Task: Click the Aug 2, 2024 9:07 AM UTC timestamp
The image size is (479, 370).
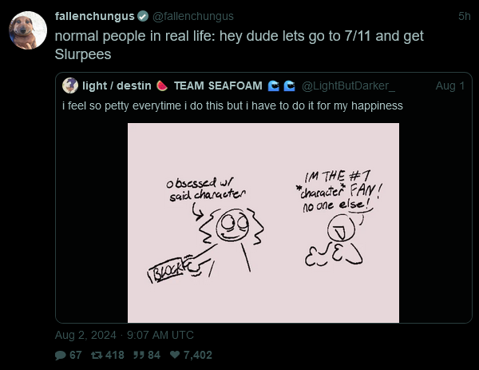Action: click(x=125, y=335)
